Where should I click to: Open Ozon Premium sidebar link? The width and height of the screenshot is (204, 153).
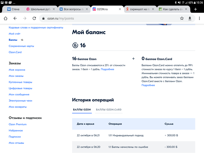tap(17, 124)
